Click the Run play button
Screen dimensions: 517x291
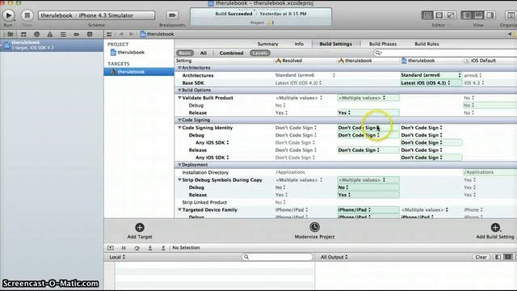8,15
